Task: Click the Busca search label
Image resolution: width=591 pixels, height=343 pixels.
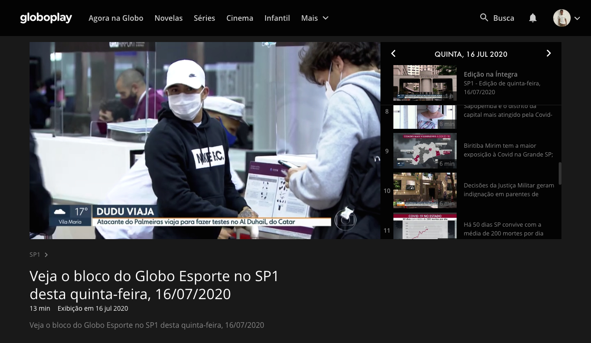Action: click(504, 18)
